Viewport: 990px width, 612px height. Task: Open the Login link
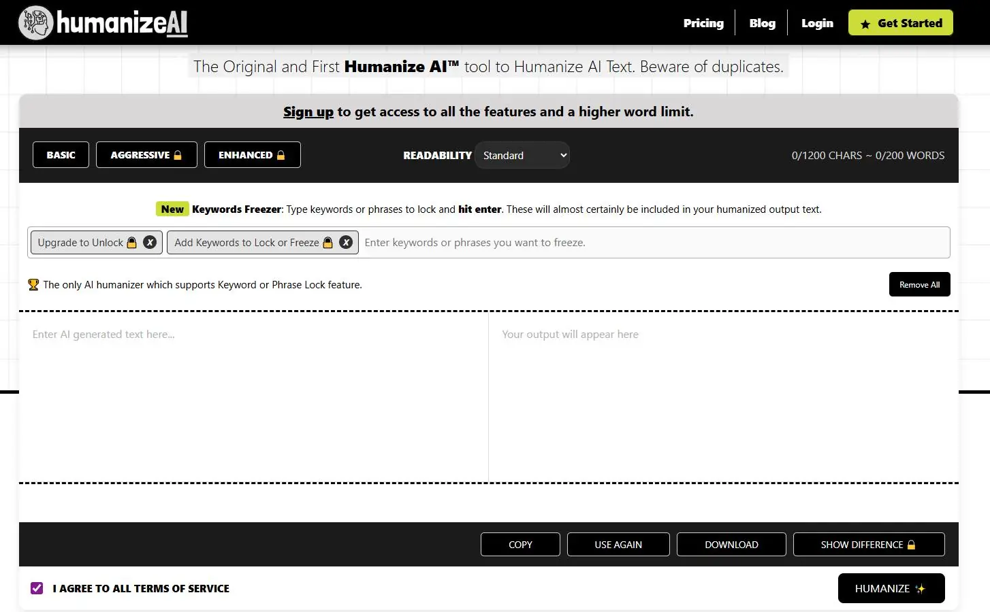(817, 23)
